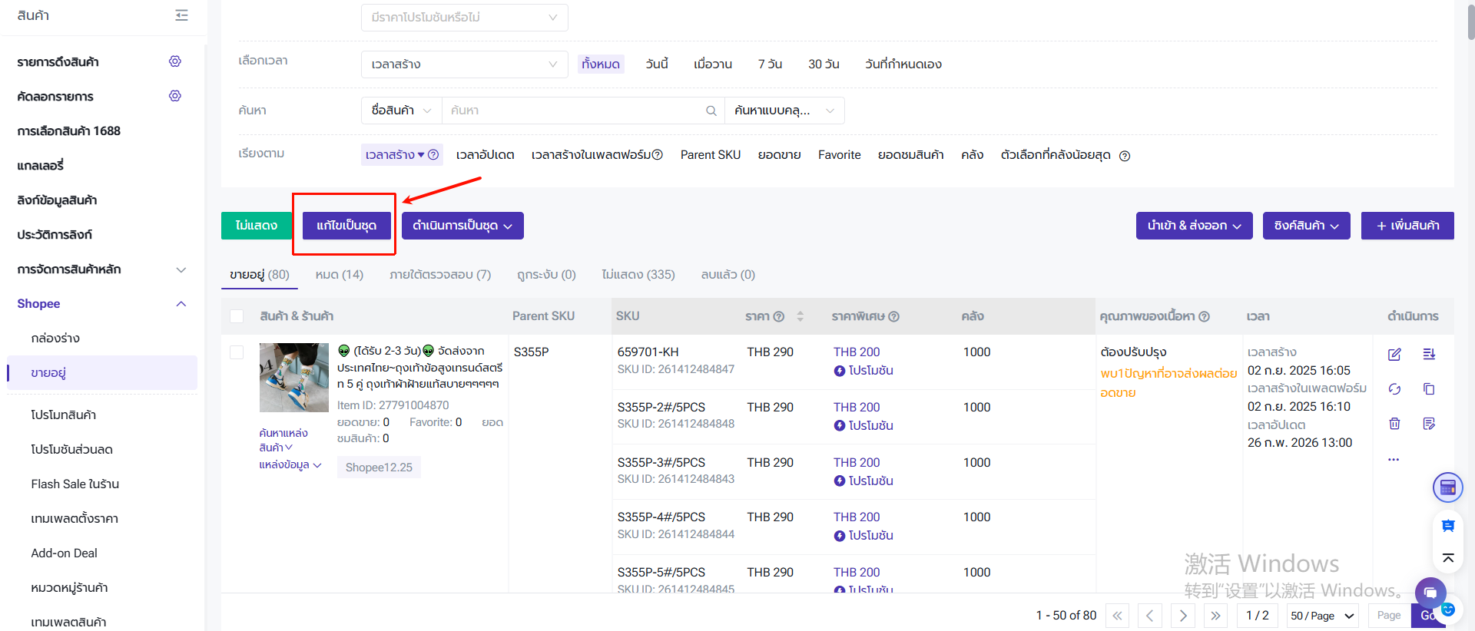
Task: Open the floating calculator icon
Action: click(1447, 487)
